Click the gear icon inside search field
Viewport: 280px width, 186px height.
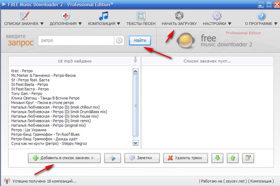coord(119,41)
